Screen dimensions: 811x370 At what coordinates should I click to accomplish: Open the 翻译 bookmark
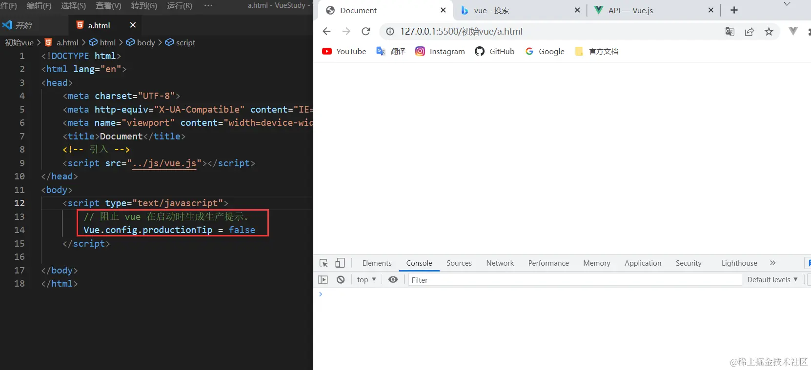point(391,51)
